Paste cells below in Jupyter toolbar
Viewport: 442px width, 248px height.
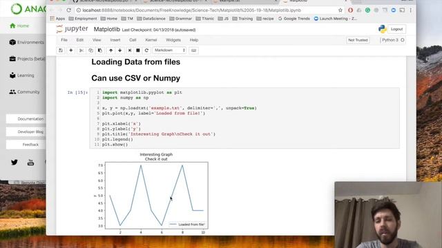pos(100,50)
